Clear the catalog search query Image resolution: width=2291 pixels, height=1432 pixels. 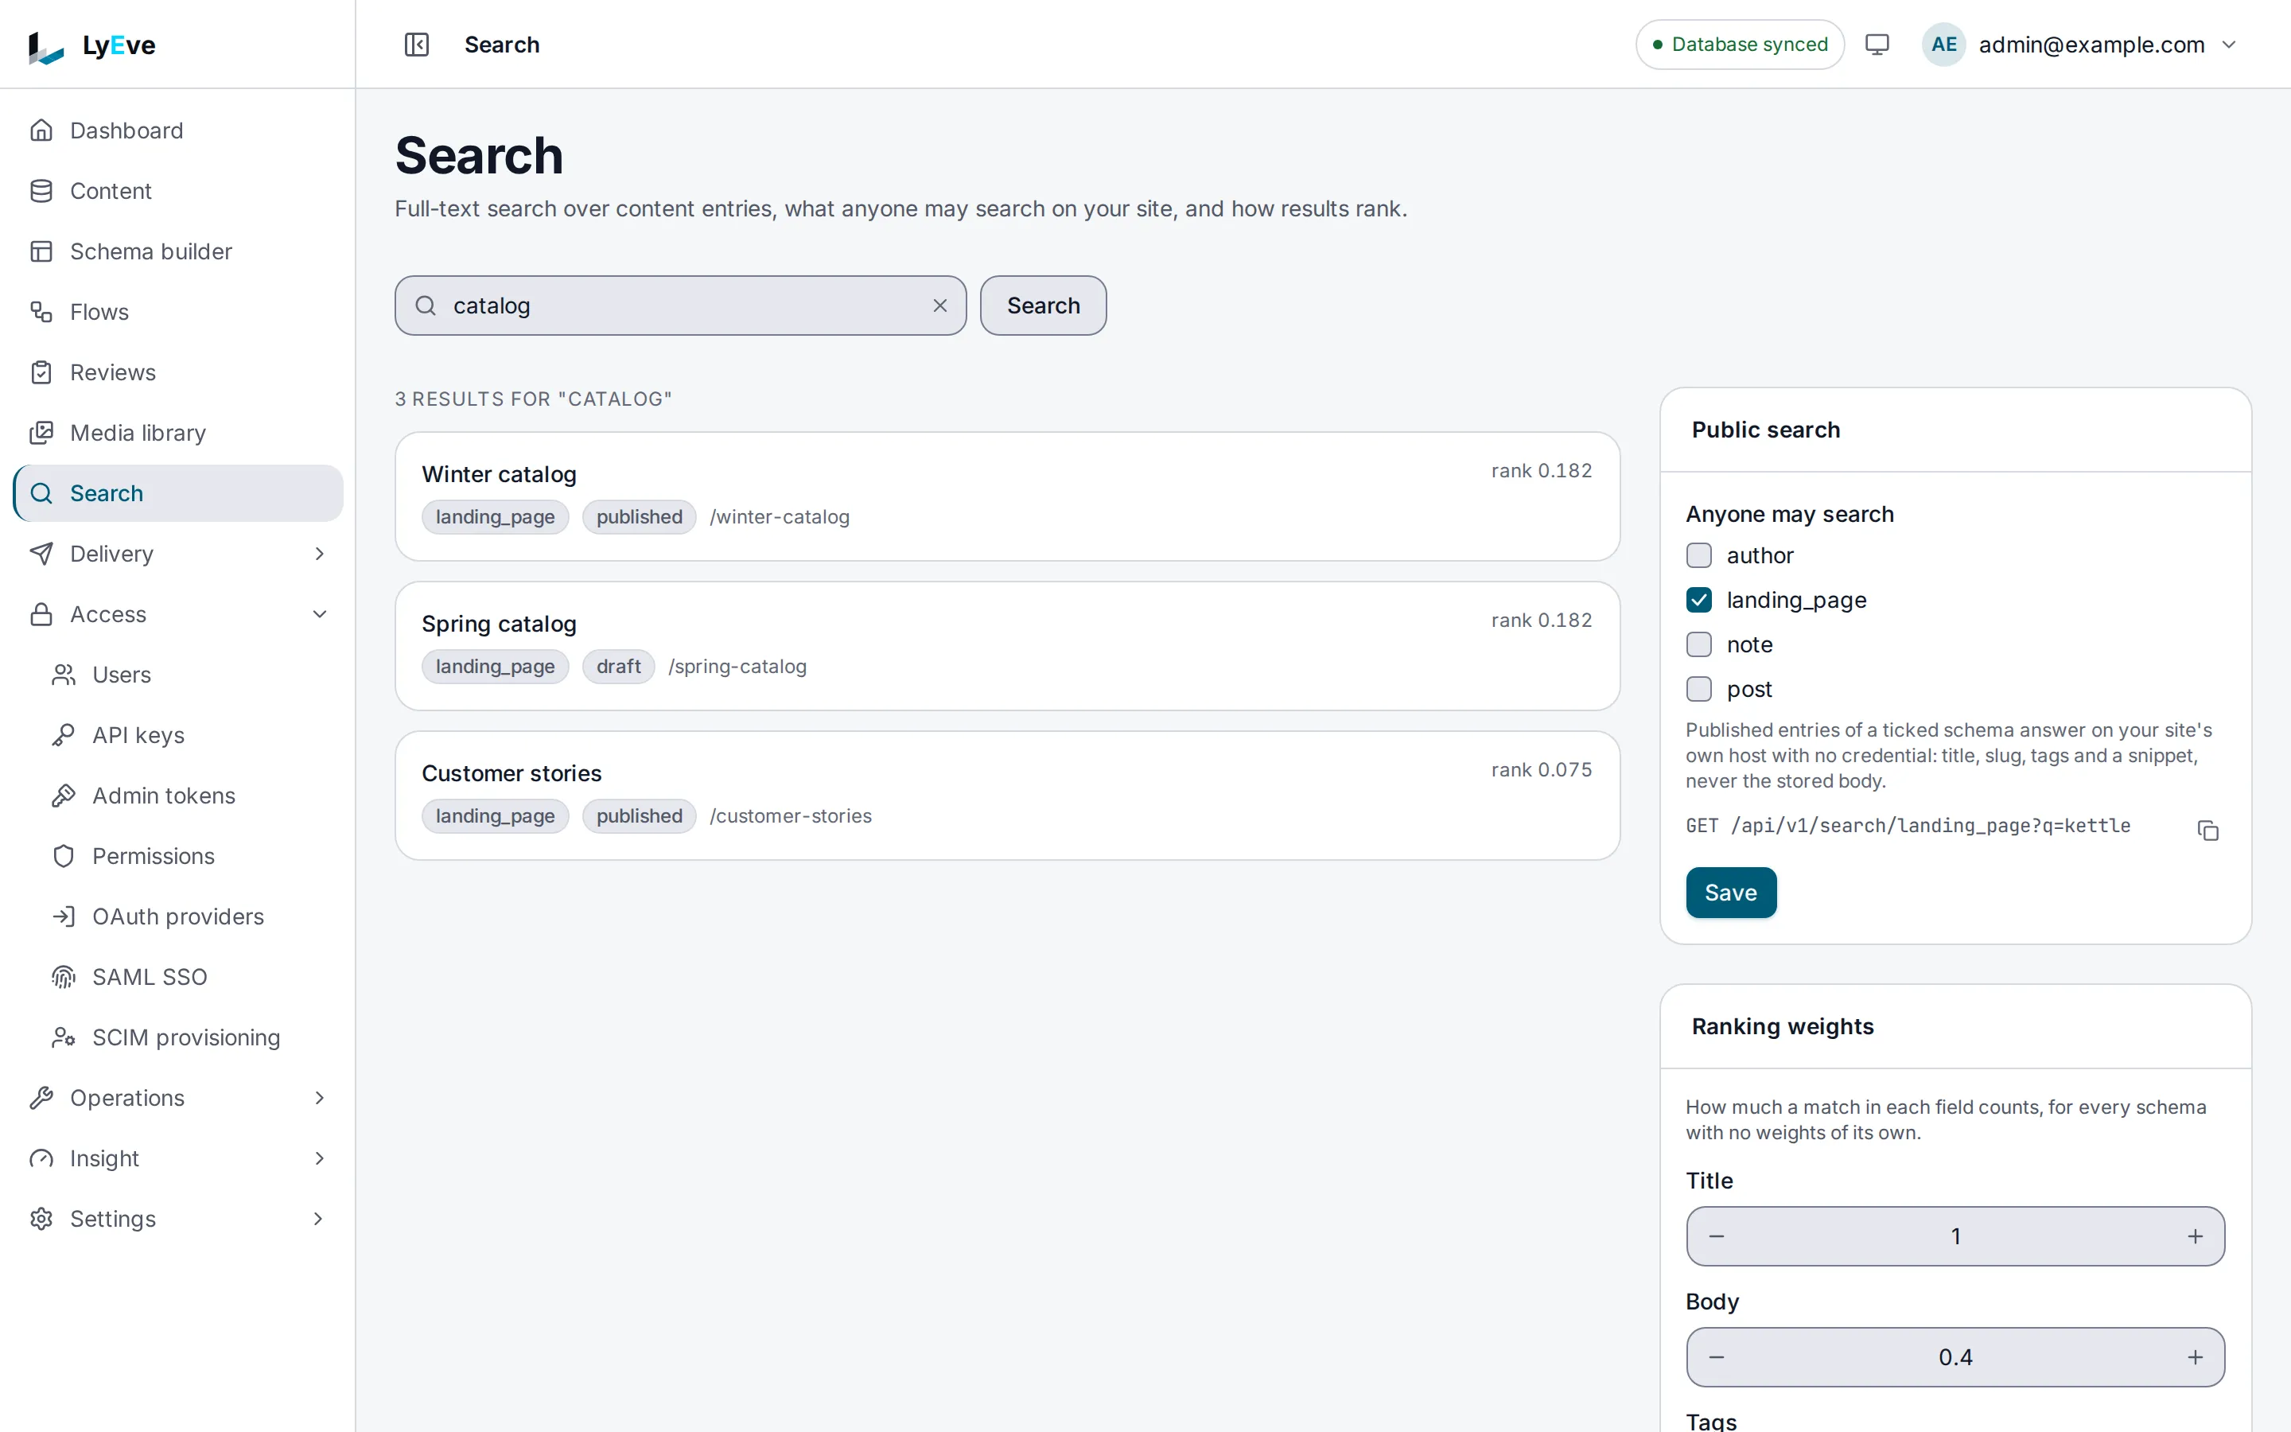(940, 306)
